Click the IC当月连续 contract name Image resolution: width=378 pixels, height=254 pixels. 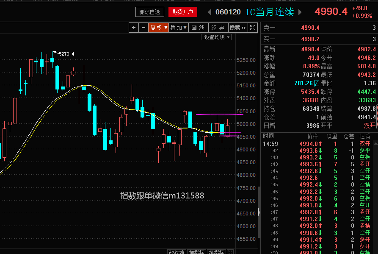[x=270, y=12]
